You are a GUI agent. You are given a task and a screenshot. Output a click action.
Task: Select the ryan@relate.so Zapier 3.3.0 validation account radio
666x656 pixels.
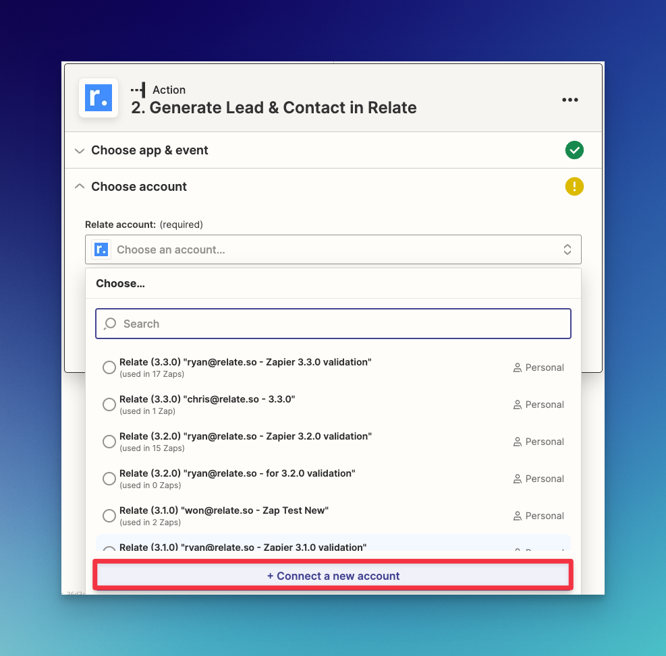[109, 367]
